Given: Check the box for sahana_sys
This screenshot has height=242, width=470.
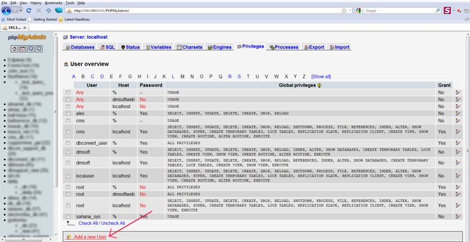Looking at the screenshot, I should [x=69, y=216].
